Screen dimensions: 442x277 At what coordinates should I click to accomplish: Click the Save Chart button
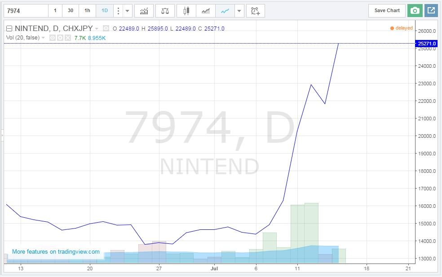pos(386,10)
